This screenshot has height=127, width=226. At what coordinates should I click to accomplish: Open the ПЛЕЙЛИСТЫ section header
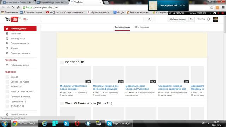11,60
